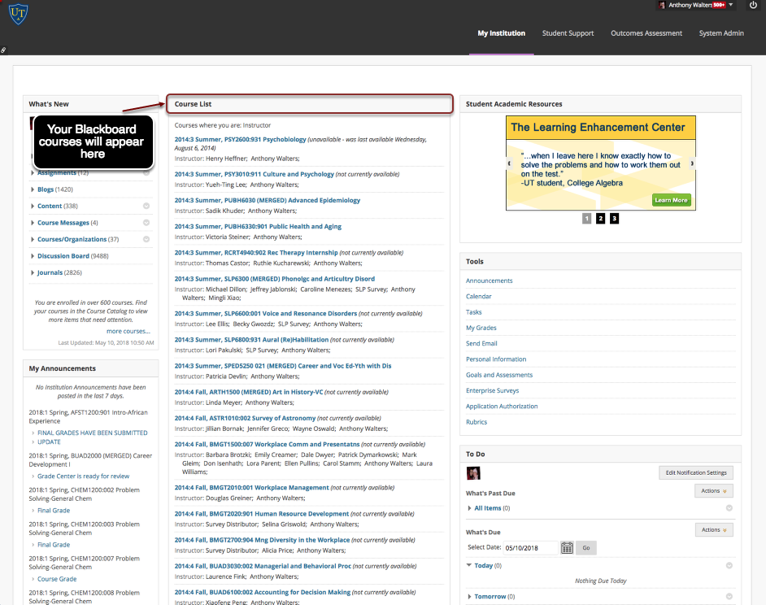Click the Learn More button
Image resolution: width=766 pixels, height=605 pixels.
coord(671,200)
